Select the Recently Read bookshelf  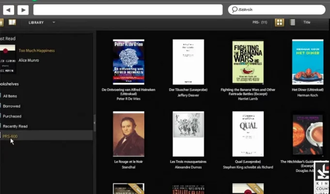point(15,126)
